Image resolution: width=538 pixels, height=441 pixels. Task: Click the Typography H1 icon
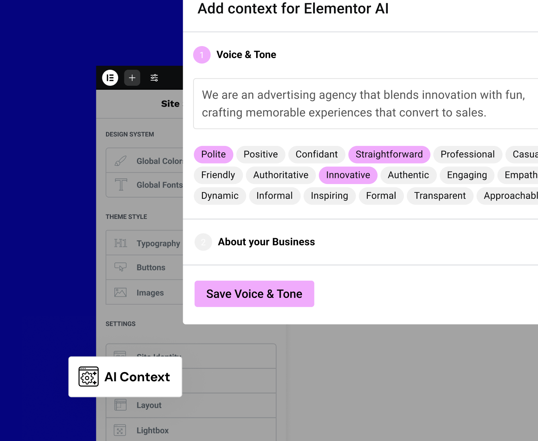click(120, 243)
